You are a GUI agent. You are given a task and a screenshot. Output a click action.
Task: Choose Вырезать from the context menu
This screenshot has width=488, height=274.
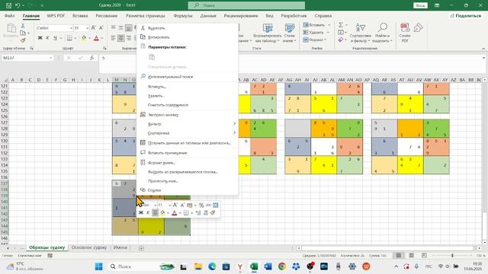point(156,28)
